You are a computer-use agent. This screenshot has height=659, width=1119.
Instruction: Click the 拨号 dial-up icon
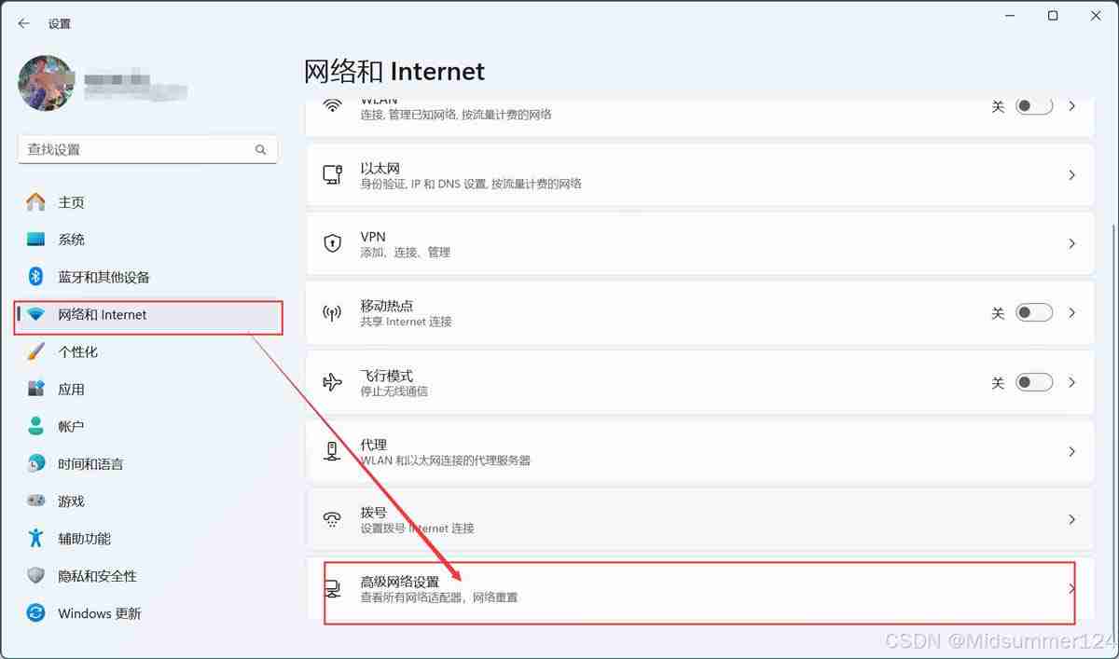[332, 519]
